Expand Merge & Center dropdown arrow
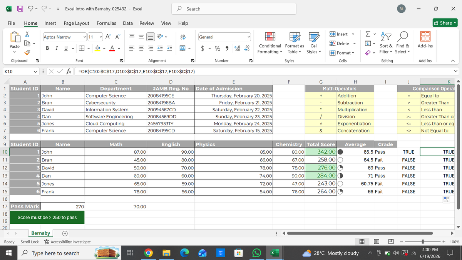 click(x=190, y=49)
